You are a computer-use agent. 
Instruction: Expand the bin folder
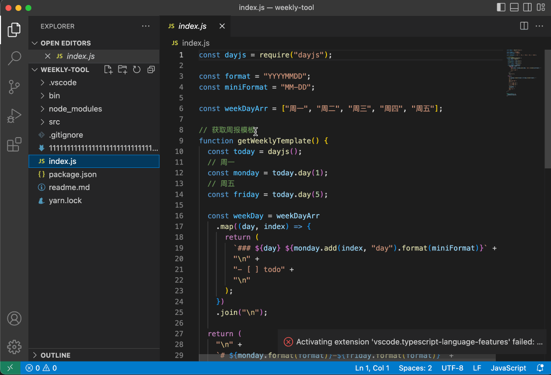(94, 95)
